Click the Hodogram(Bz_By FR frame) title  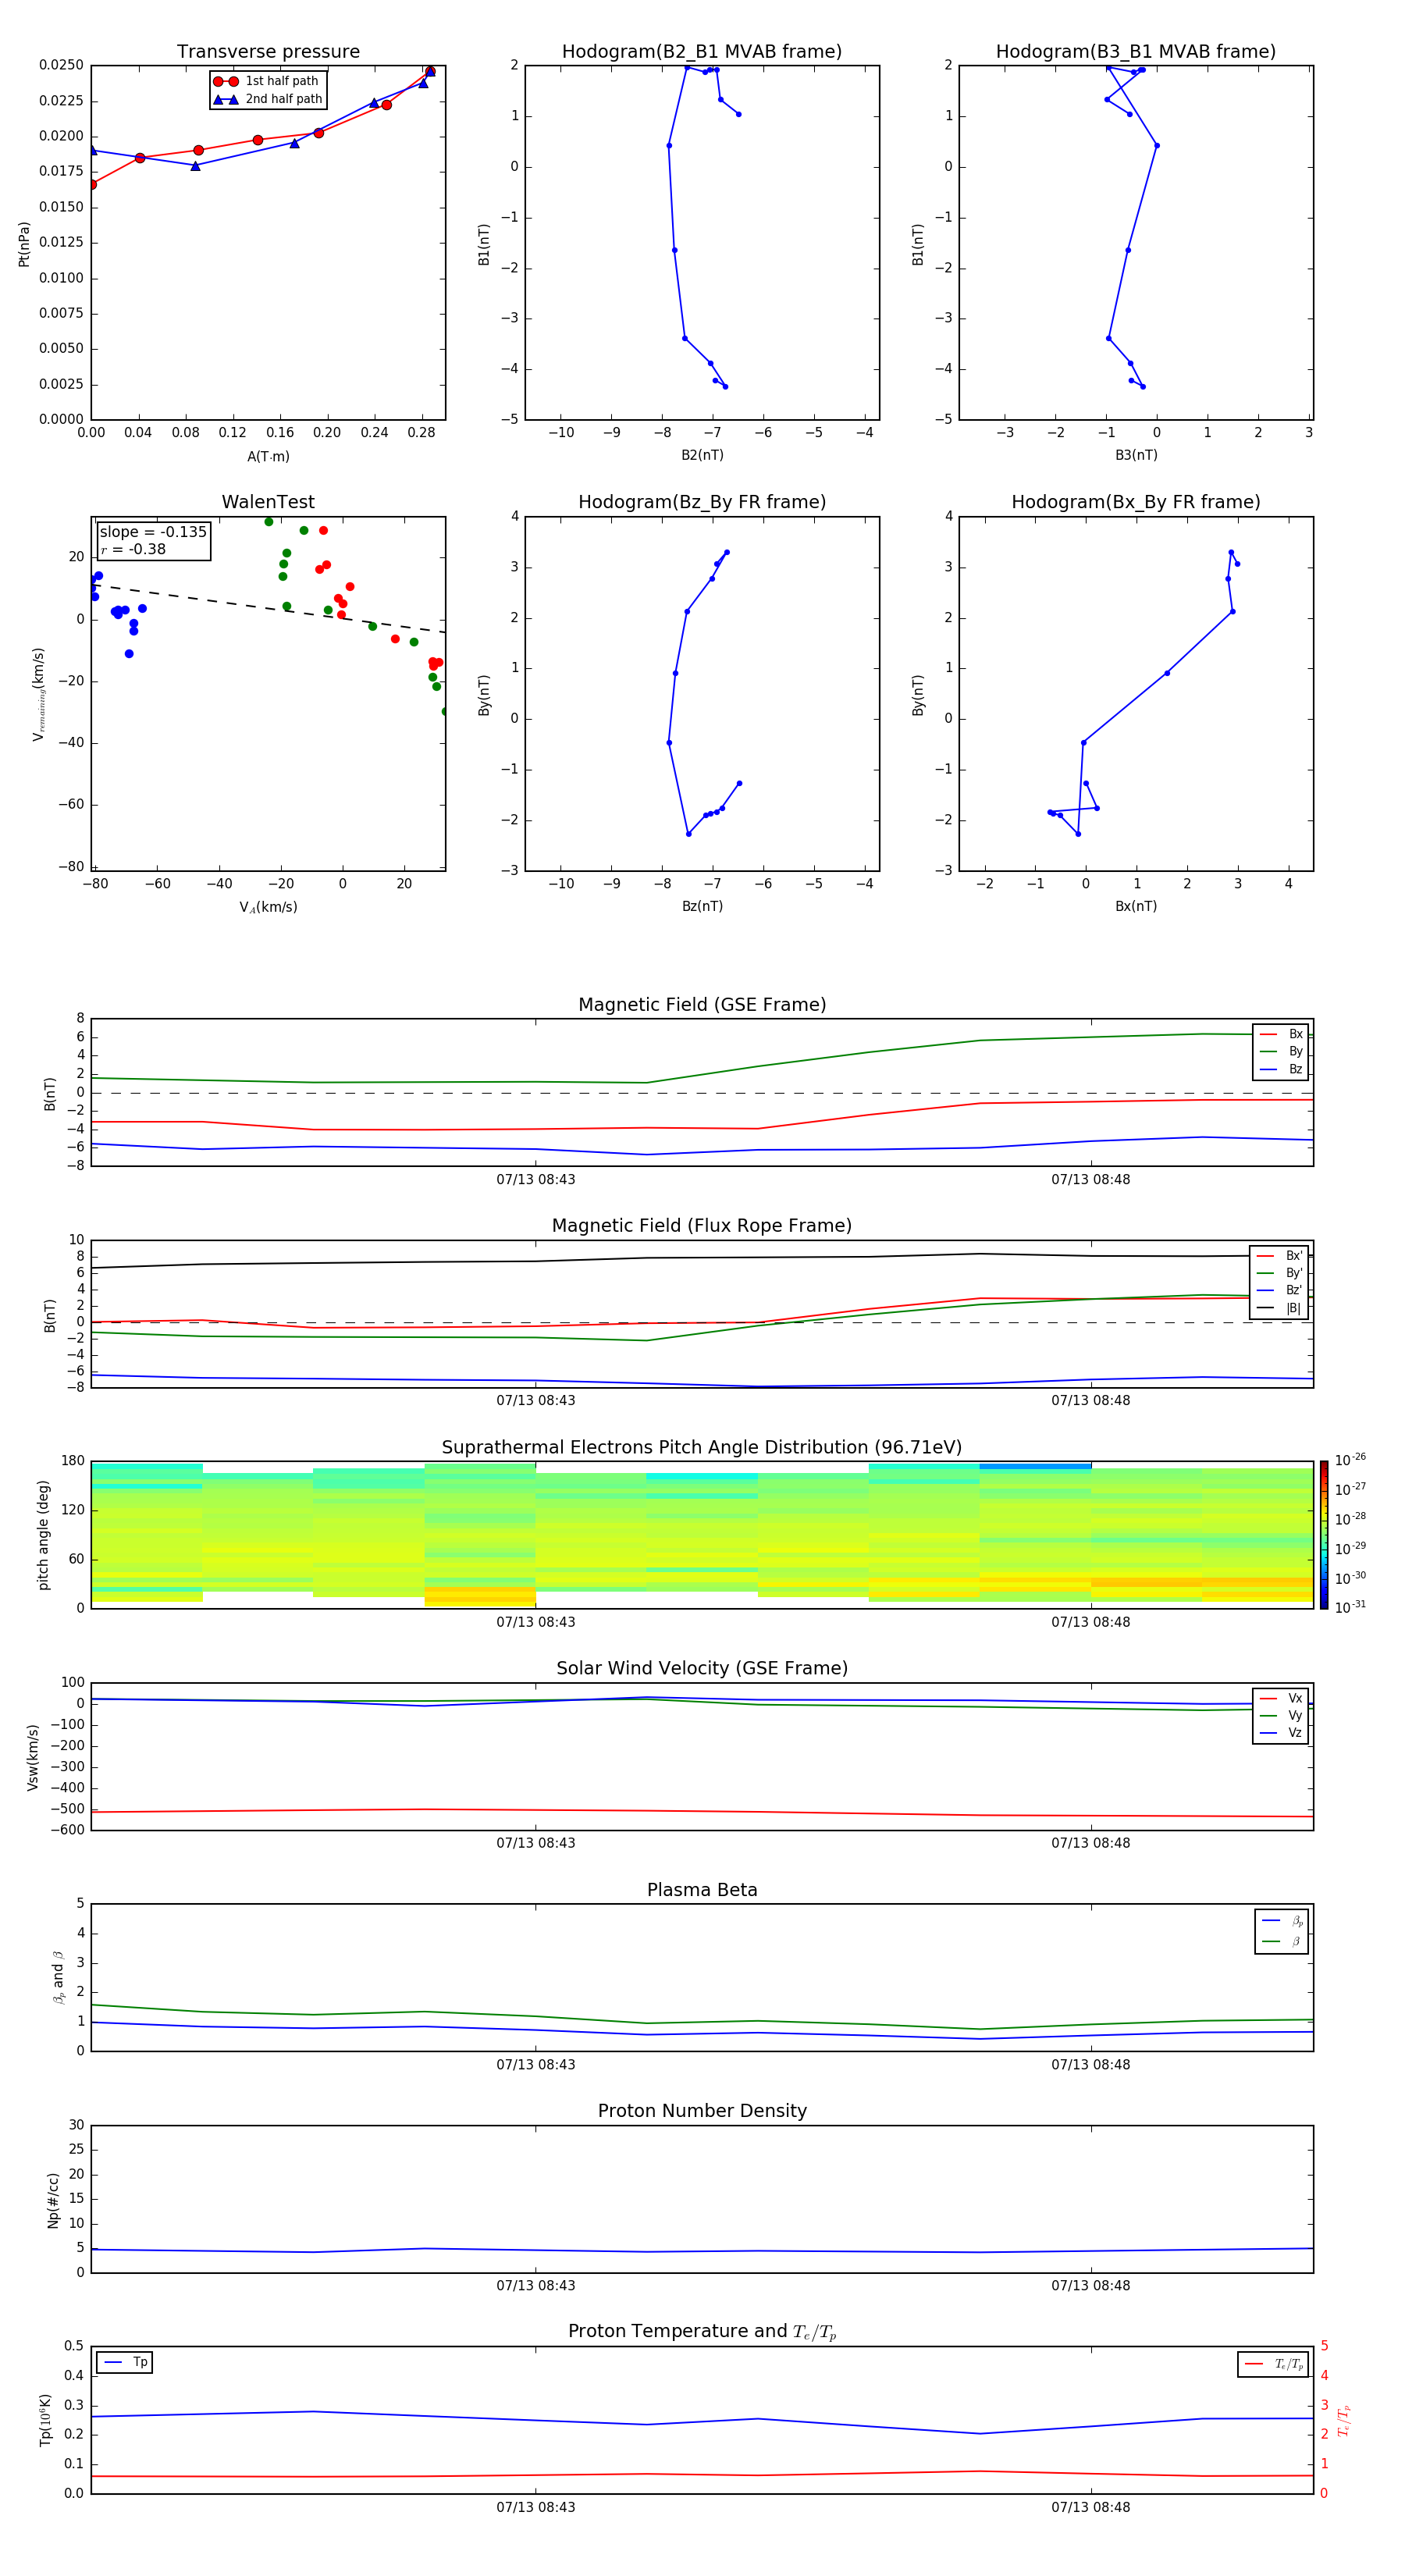pos(702,502)
